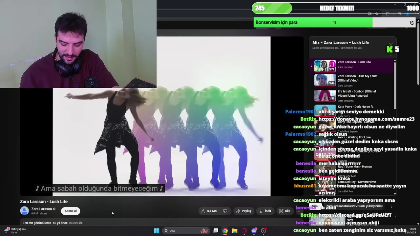Create a clip with Klip button
This screenshot has width=420, height=236.
click(x=285, y=211)
